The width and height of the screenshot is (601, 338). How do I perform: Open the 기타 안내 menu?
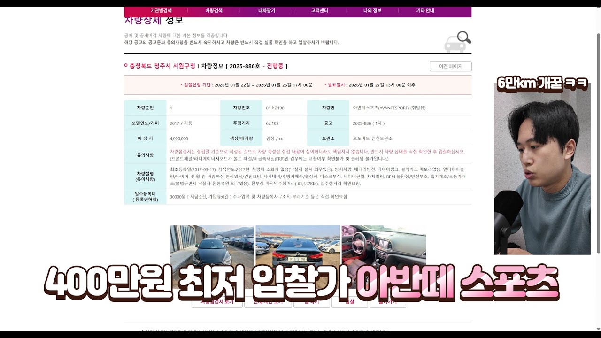pyautogui.click(x=425, y=10)
